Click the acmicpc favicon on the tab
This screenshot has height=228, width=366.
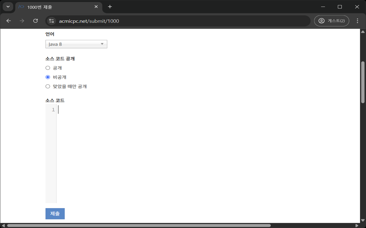point(21,7)
